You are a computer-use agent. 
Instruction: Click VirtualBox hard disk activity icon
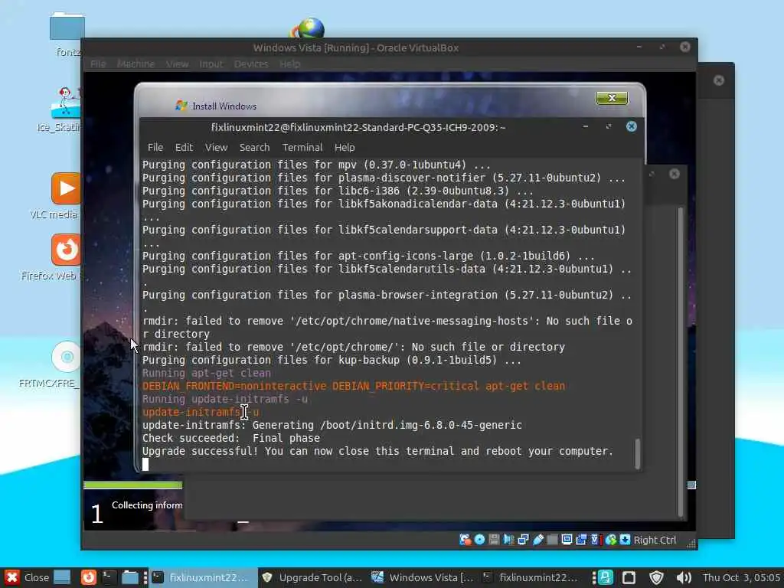coord(465,540)
